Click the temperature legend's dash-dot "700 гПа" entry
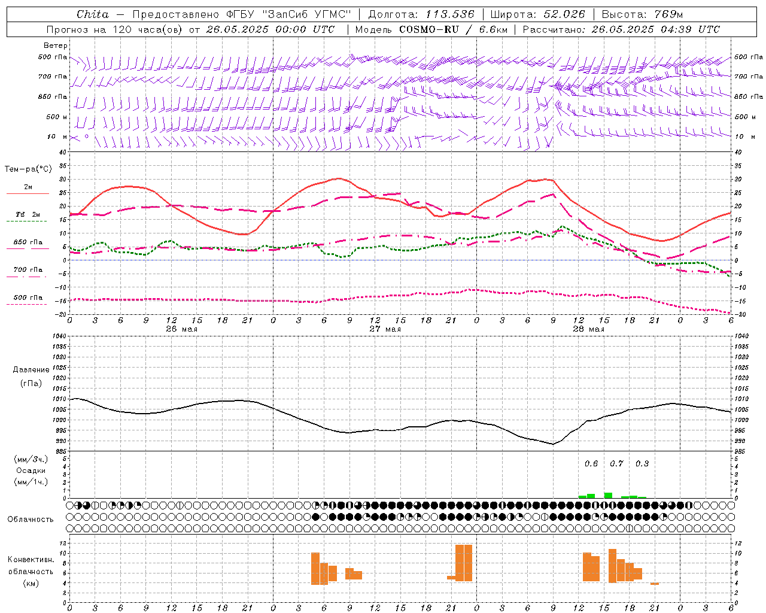The height and width of the screenshot is (613, 766). pos(28,272)
